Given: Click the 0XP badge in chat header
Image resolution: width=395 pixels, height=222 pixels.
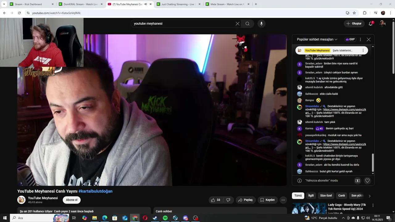Looking at the screenshot, I should [x=350, y=39].
